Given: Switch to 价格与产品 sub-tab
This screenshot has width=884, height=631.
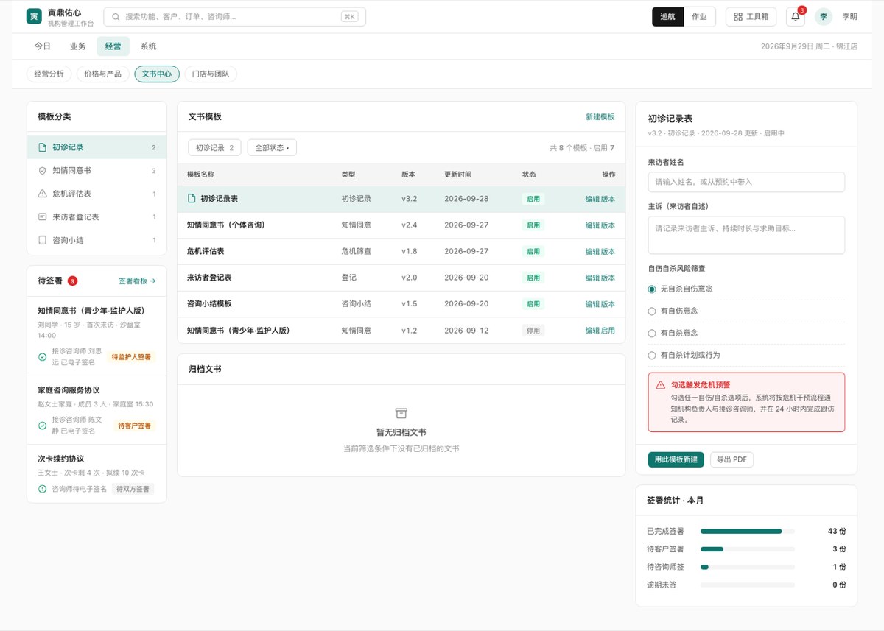Looking at the screenshot, I should 103,74.
